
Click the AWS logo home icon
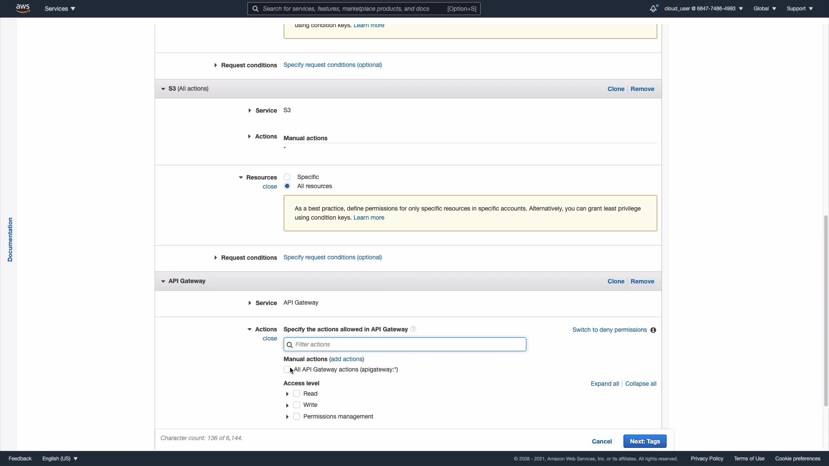point(23,8)
